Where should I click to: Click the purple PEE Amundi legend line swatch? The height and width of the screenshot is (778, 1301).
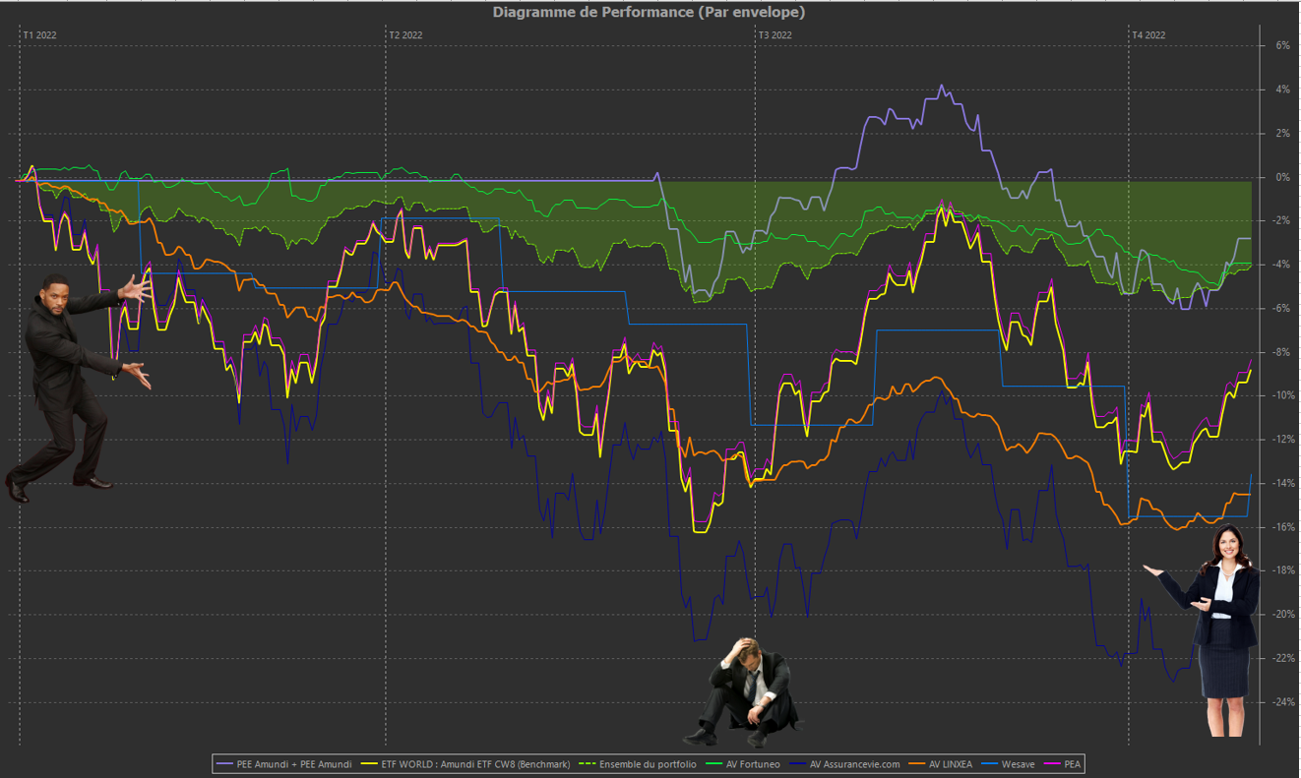coord(224,764)
